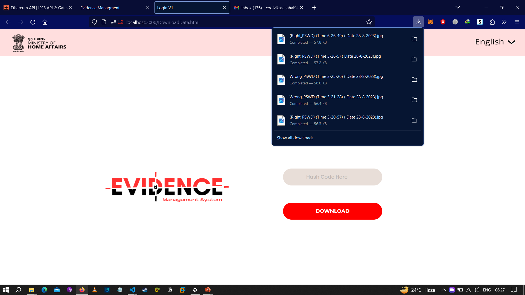The image size is (525, 295).
Task: Open Visual Studio Code from taskbar
Action: click(132, 290)
